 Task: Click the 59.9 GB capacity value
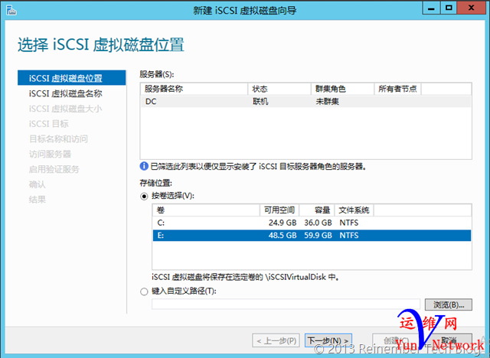tap(318, 236)
